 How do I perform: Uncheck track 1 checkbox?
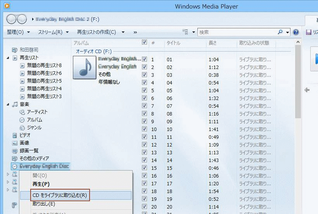point(144,59)
